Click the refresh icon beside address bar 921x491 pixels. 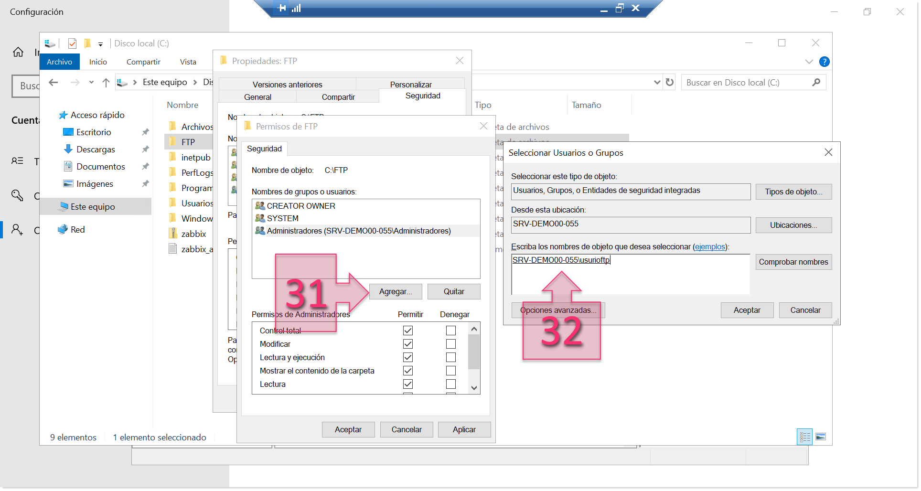tap(670, 82)
